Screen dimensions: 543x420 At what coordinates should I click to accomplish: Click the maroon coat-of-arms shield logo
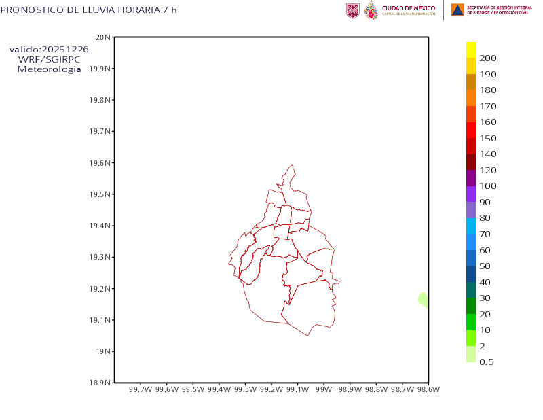pyautogui.click(x=352, y=10)
